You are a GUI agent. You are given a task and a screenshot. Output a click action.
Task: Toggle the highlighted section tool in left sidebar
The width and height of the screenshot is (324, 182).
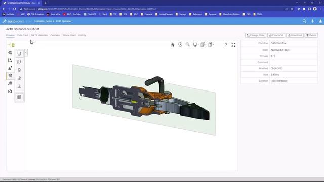[10, 76]
